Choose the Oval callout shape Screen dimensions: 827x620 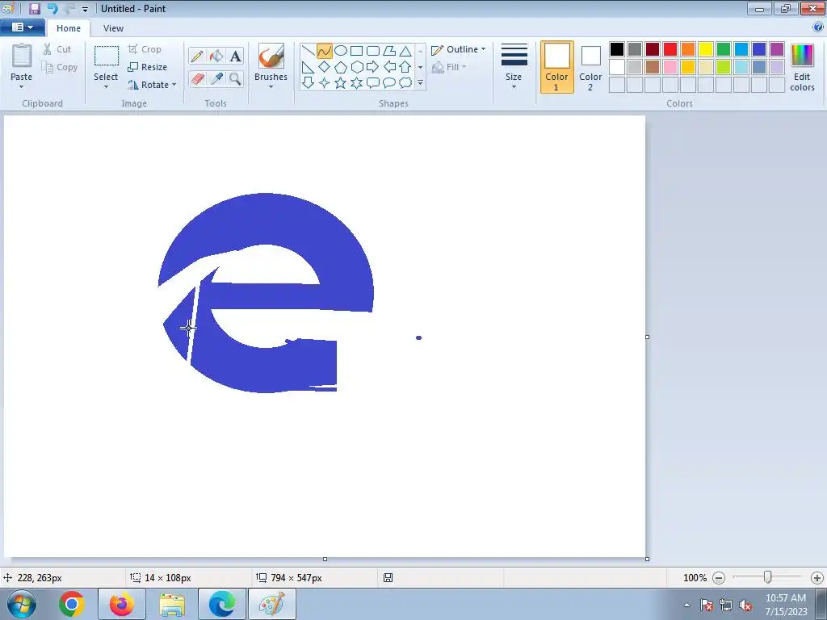pos(389,83)
